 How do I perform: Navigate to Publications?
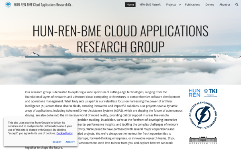coord(192,4)
